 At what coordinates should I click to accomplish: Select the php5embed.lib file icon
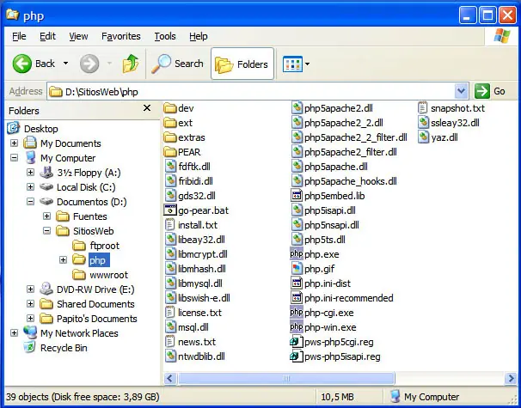coord(297,196)
